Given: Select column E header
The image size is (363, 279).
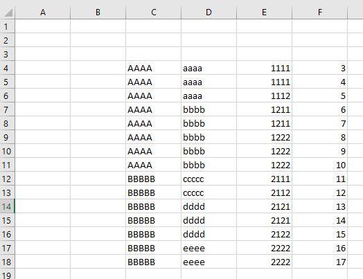Looking at the screenshot, I should click(265, 12).
